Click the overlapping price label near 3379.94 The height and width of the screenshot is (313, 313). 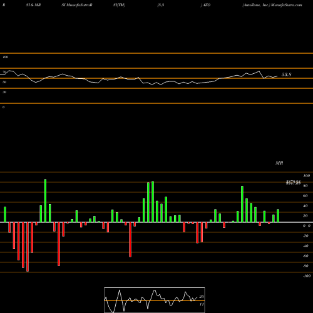(293, 183)
